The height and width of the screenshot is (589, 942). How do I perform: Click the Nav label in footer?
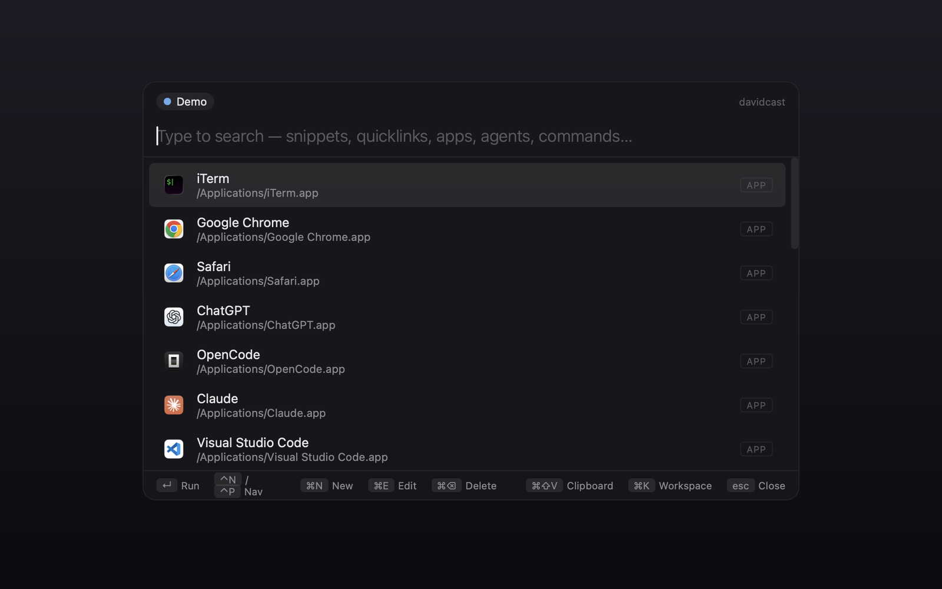(253, 492)
